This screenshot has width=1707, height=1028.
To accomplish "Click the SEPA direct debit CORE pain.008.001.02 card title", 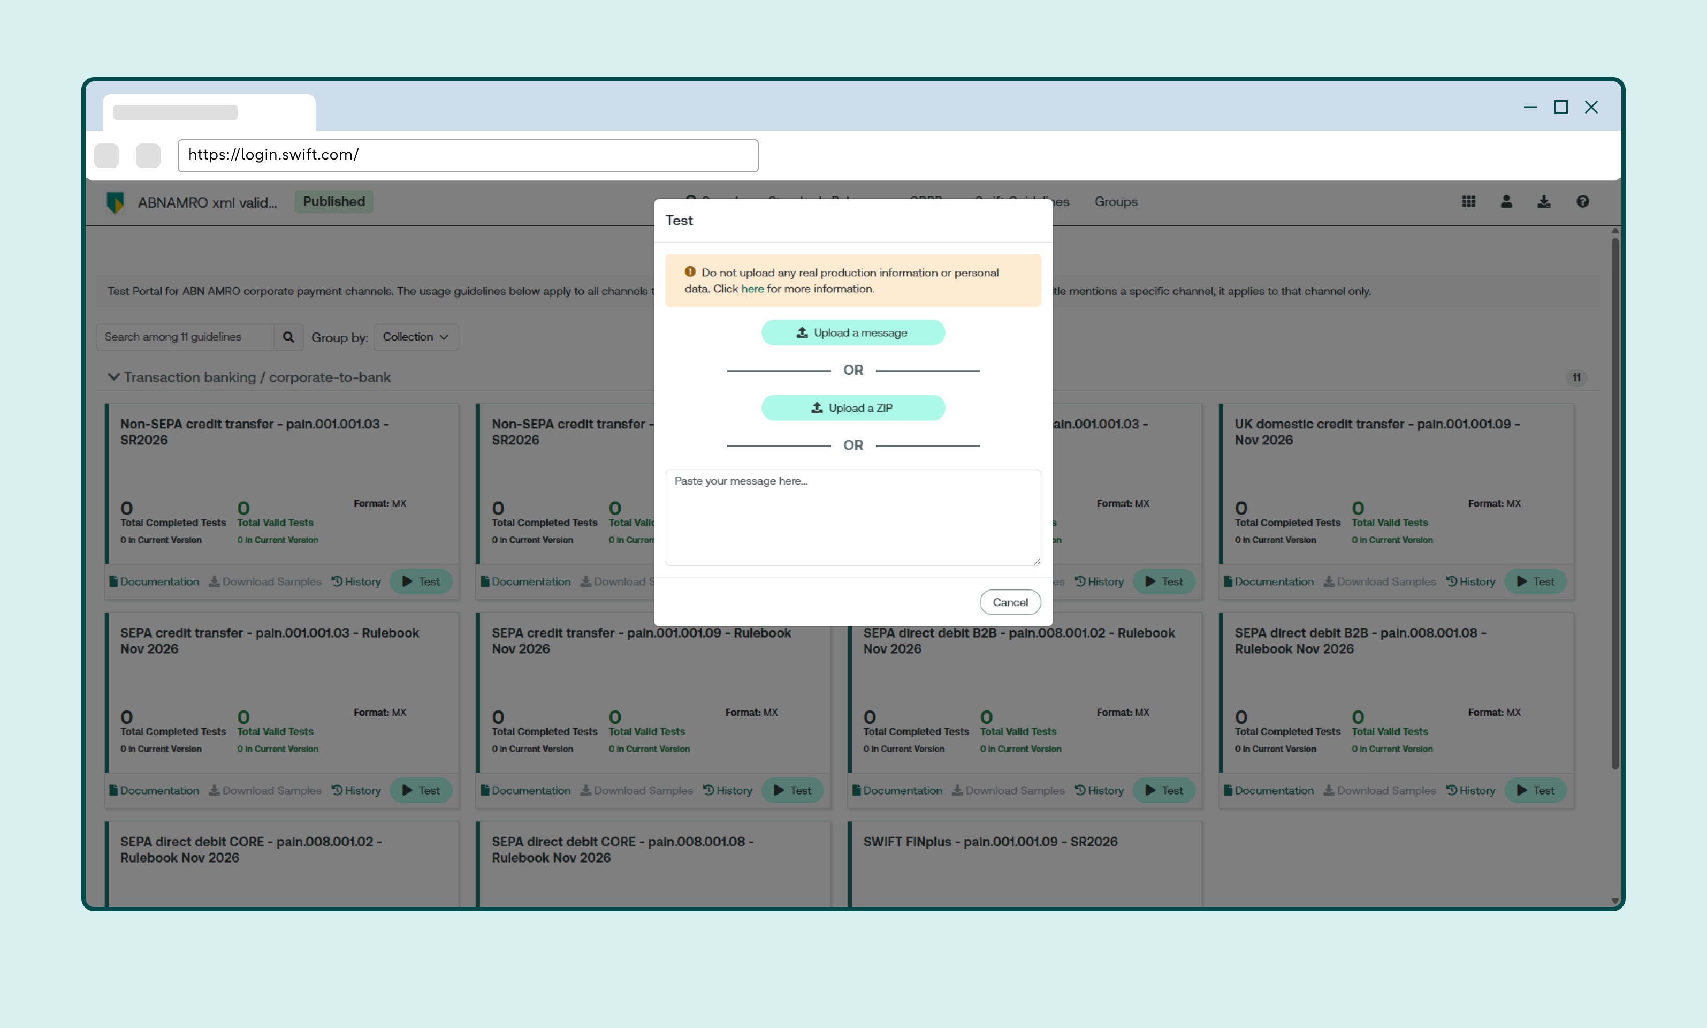I will click(252, 850).
